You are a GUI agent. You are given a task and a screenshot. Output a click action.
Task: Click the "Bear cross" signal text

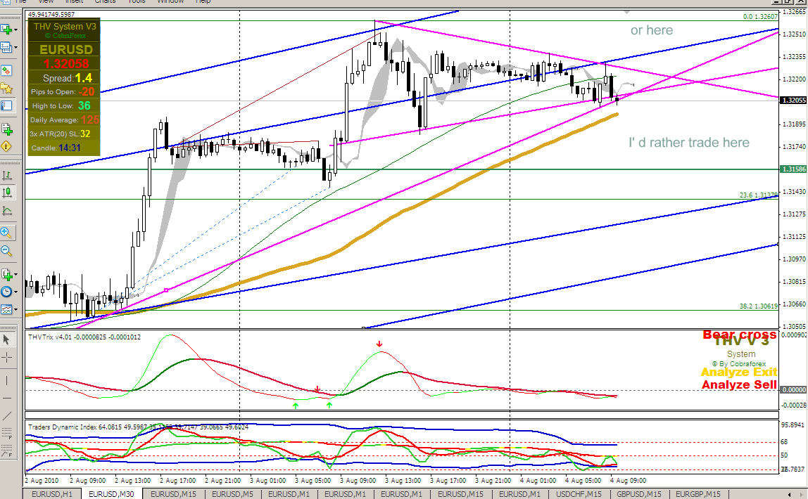coord(740,335)
